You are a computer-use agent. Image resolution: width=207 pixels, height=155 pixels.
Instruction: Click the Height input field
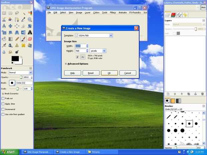click(x=80, y=51)
